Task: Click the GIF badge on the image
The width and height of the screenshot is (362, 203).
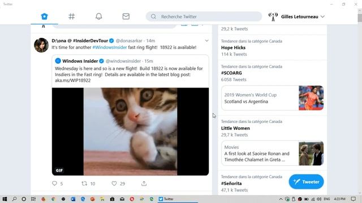Action: pos(59,170)
